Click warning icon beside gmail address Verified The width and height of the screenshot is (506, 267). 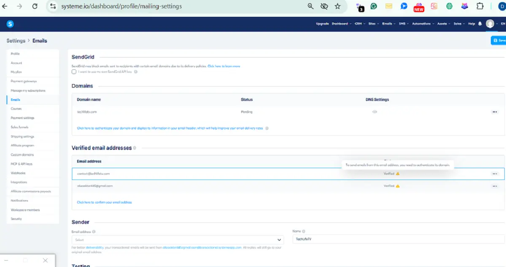398,186
